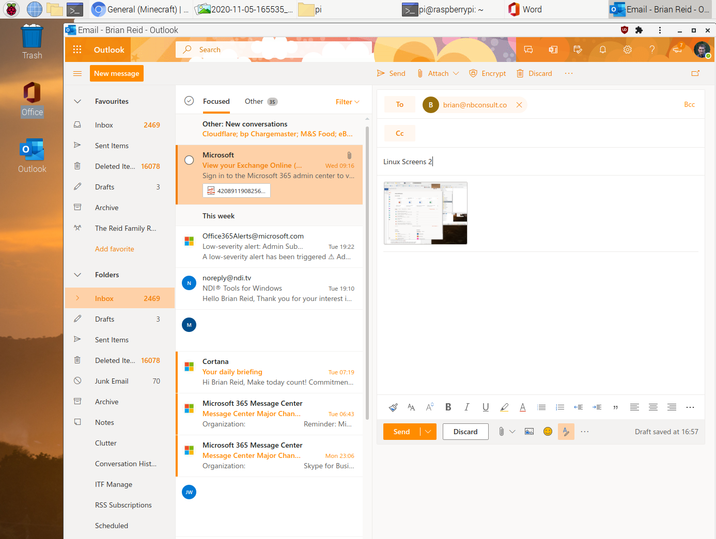
Task: Switch to the Other tab
Action: pos(254,101)
